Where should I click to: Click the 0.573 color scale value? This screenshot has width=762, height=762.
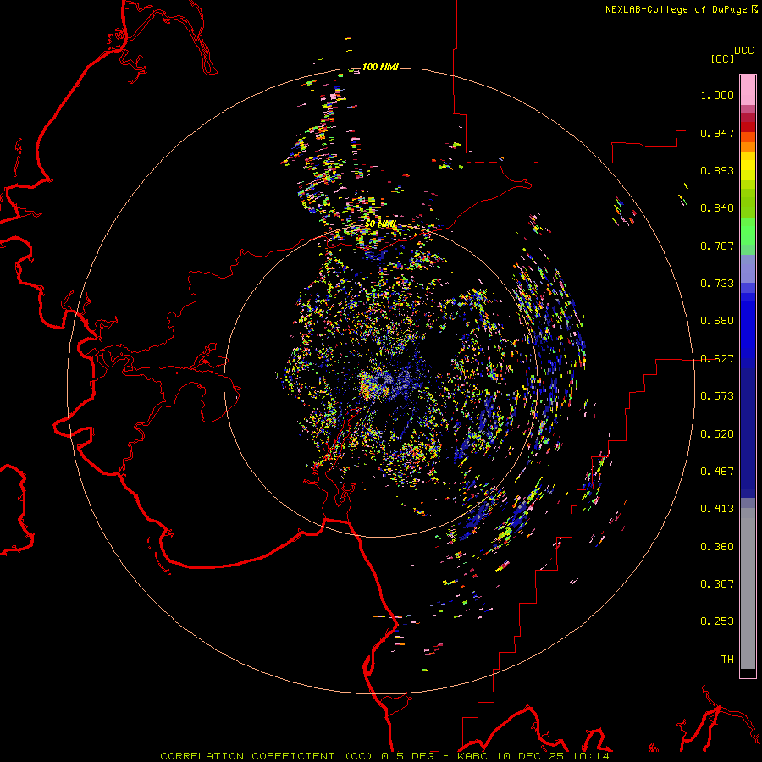pos(717,396)
